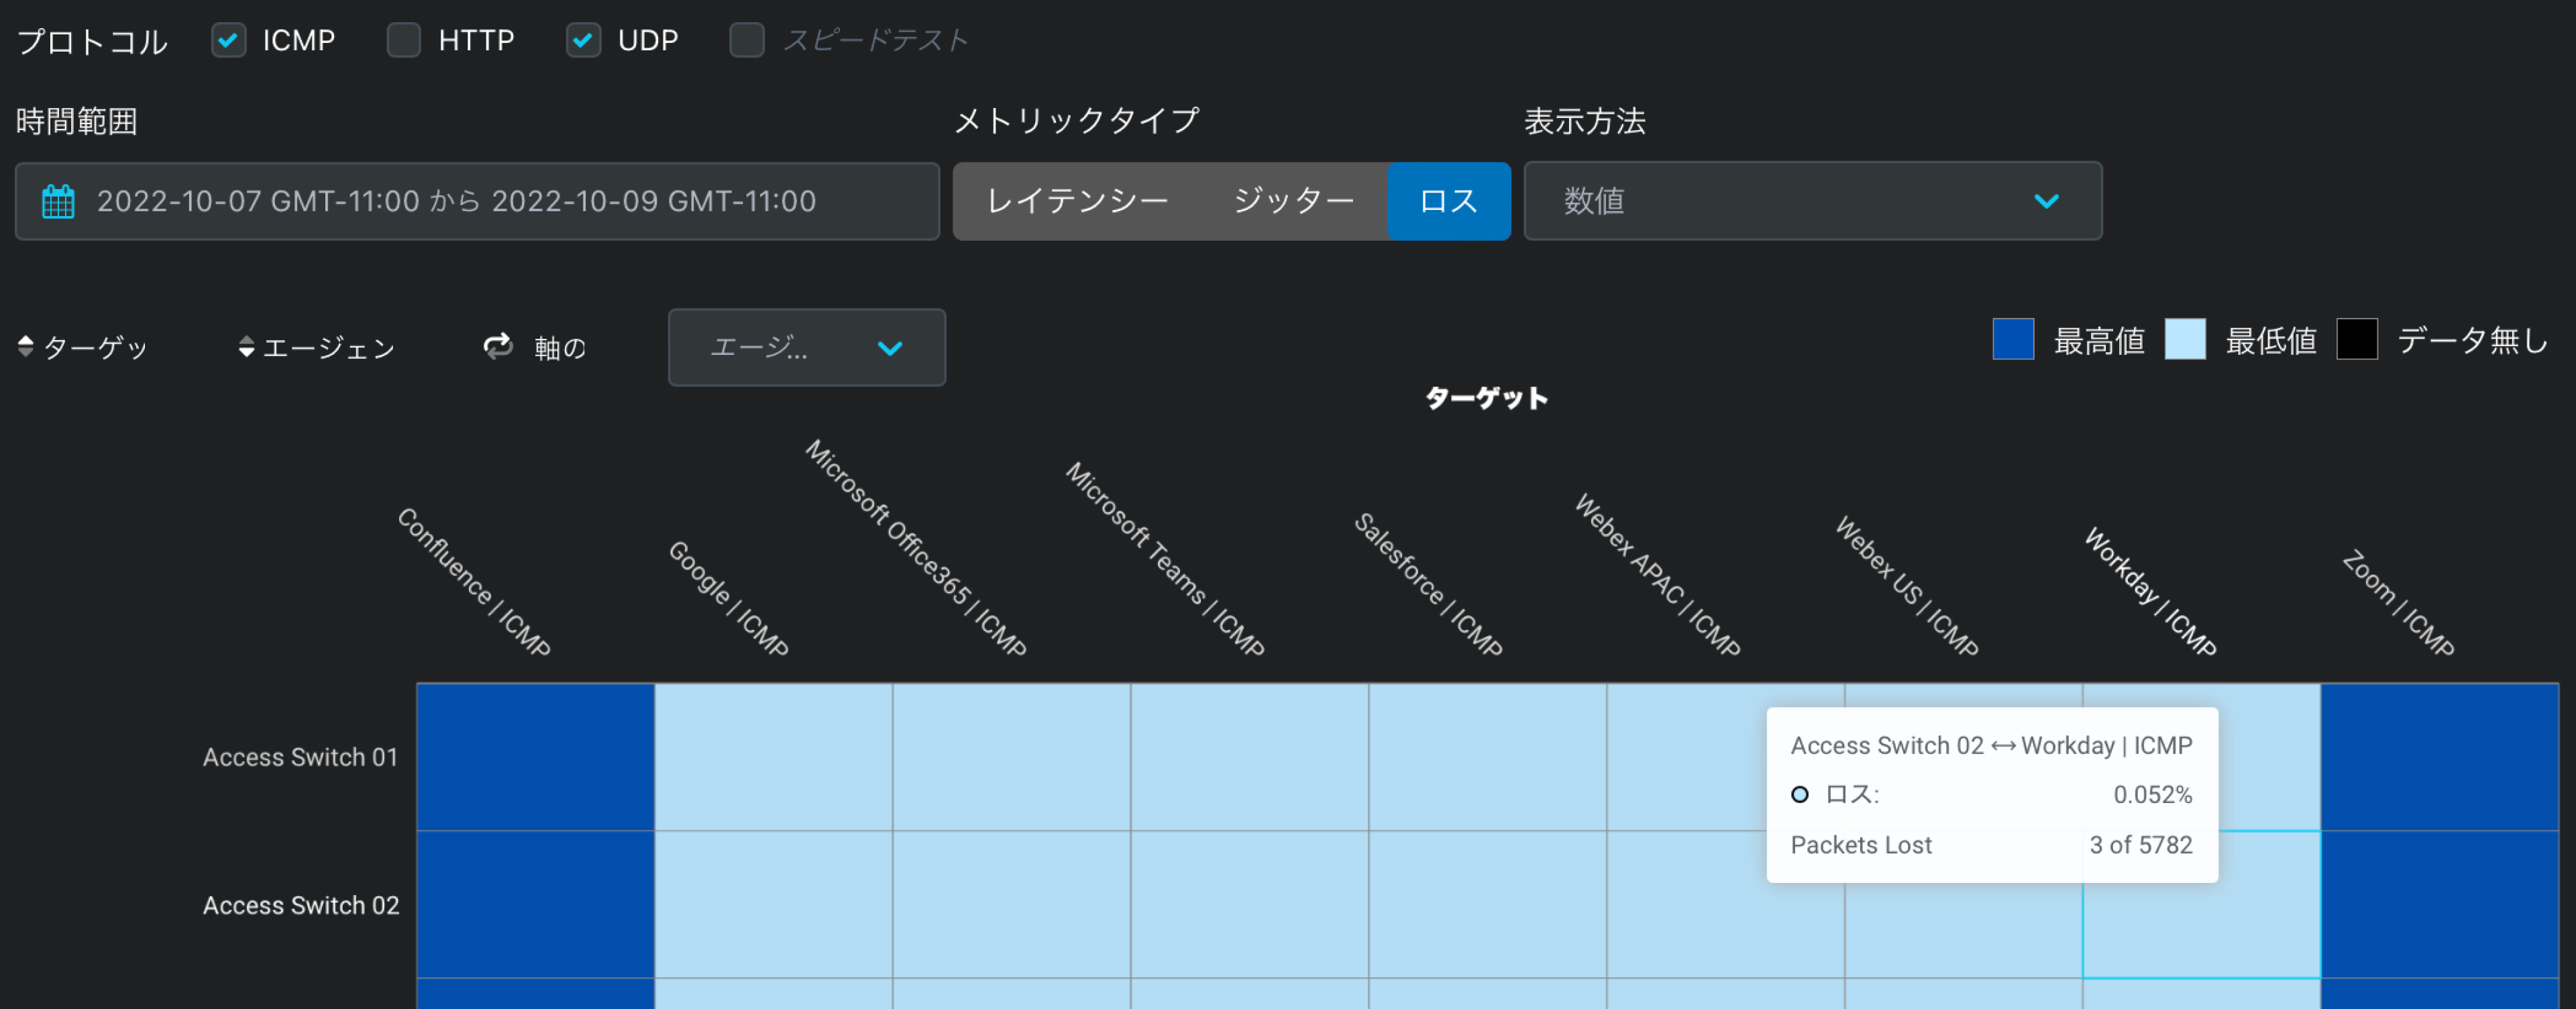Click the 数値 dropdown chevron arrow
This screenshot has width=2576, height=1009.
pyautogui.click(x=2046, y=201)
